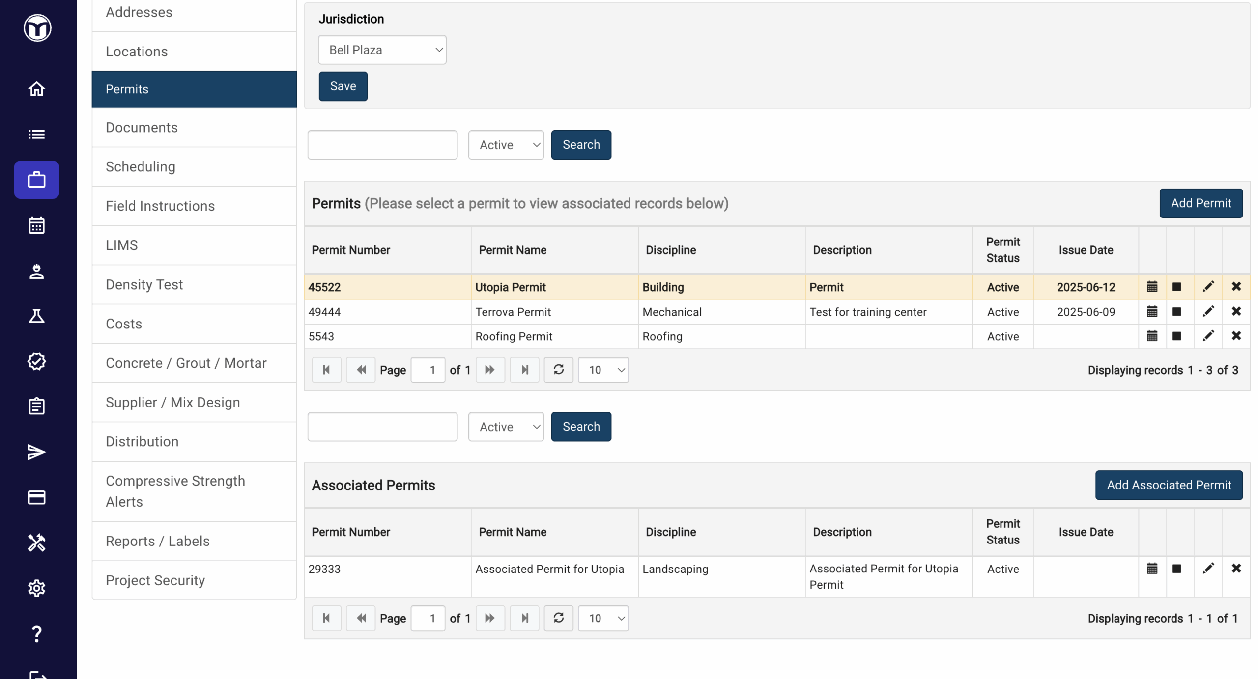Click the Add Permit button
The width and height of the screenshot is (1258, 679).
pos(1201,203)
